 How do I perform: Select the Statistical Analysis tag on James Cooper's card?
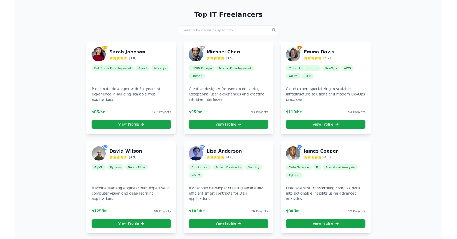(x=340, y=167)
